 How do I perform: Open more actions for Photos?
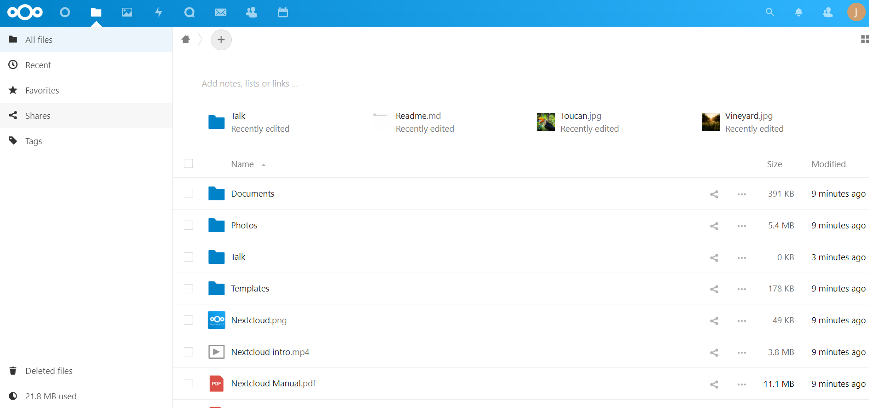coord(742,226)
